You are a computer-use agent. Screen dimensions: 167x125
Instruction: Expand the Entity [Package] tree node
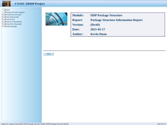2,26
